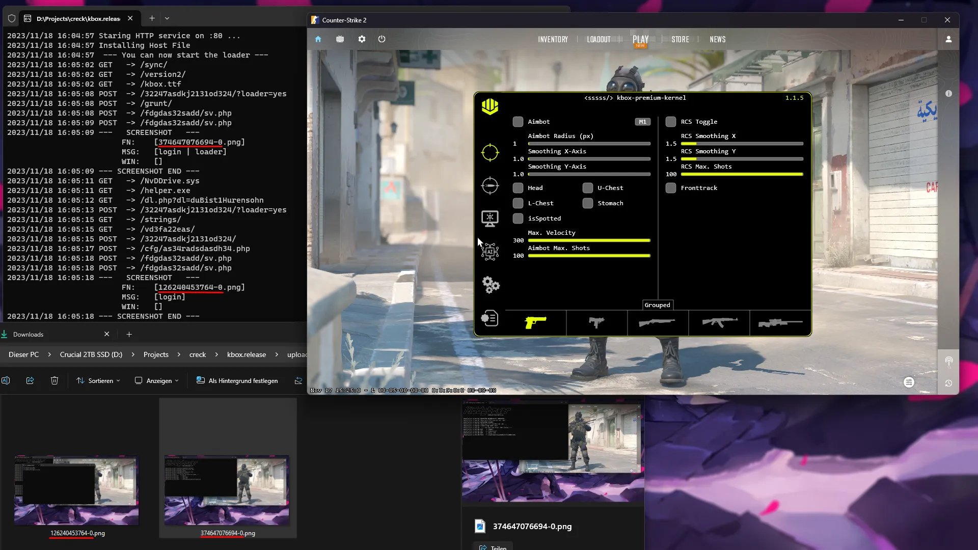The image size is (978, 550).
Task: Expand the Grouped weapons dropdown
Action: [656, 305]
